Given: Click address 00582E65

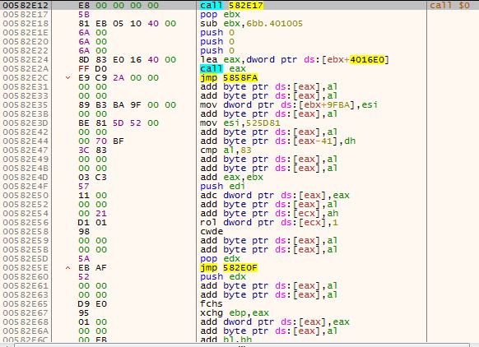Looking at the screenshot, I should pyautogui.click(x=26, y=304).
